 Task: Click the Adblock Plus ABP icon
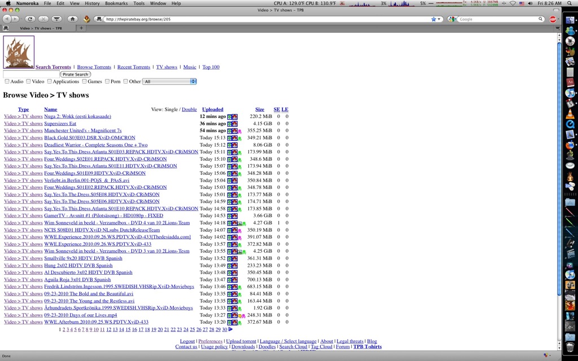tap(553, 19)
